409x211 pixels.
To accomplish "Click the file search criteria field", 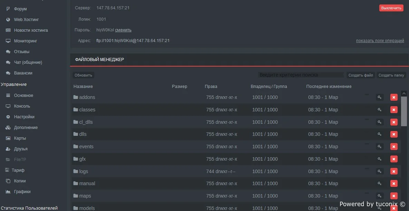I will (301, 75).
